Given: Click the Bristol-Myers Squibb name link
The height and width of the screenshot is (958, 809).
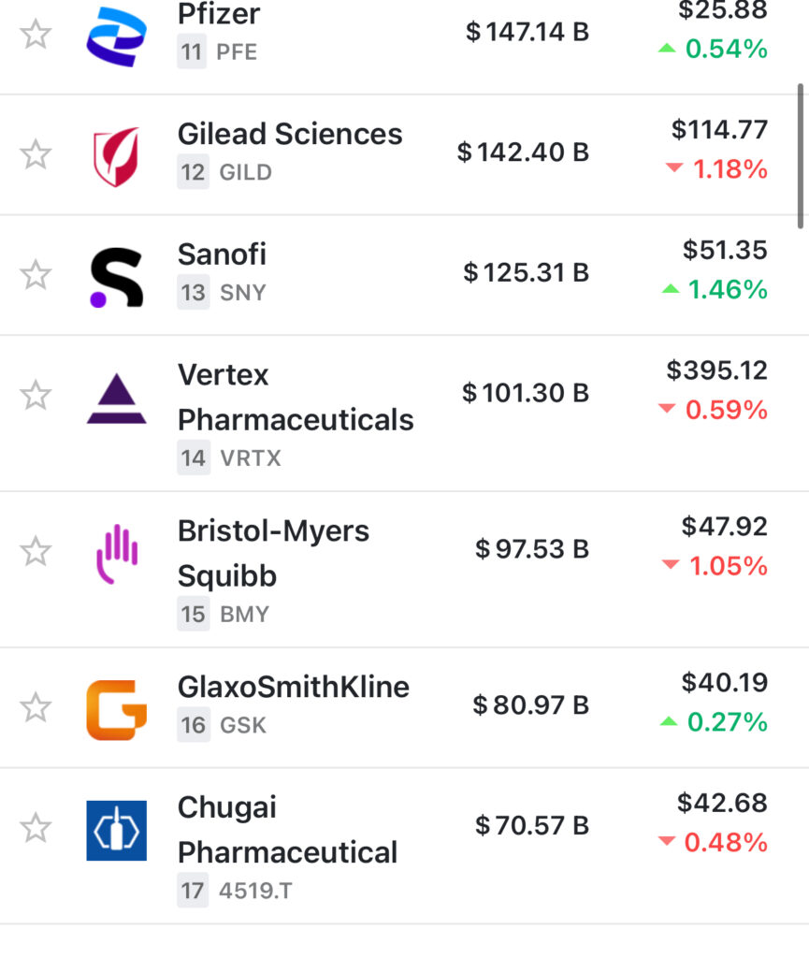Looking at the screenshot, I should [x=273, y=553].
